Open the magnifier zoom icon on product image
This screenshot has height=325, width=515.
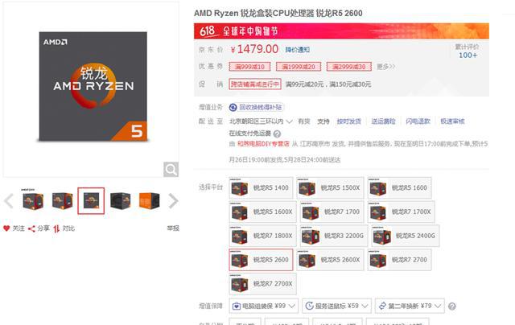pos(171,170)
